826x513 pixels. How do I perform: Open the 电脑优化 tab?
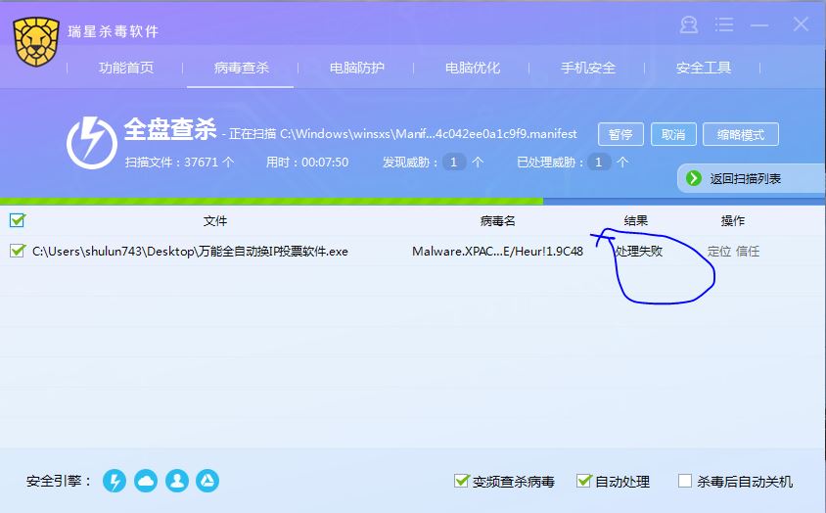click(473, 68)
